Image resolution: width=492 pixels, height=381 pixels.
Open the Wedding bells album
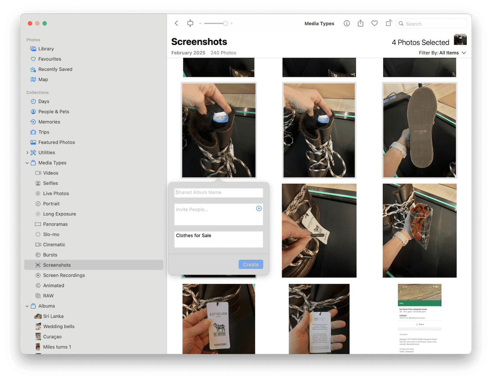(59, 326)
